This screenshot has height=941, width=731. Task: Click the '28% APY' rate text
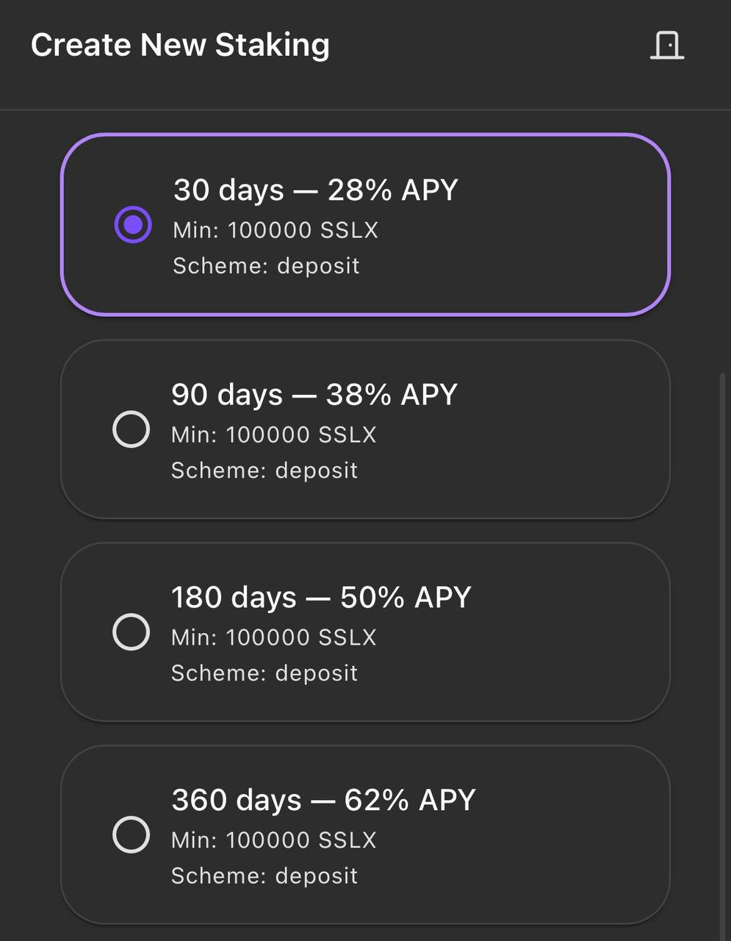point(393,190)
